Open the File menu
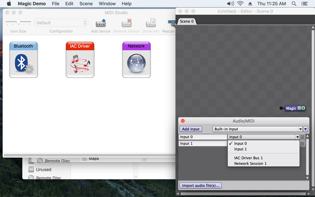 coord(55,4)
